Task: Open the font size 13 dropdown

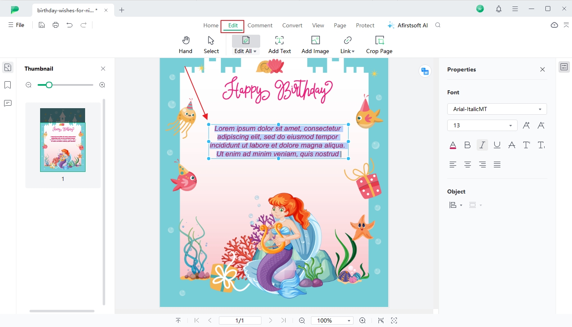Action: point(482,125)
